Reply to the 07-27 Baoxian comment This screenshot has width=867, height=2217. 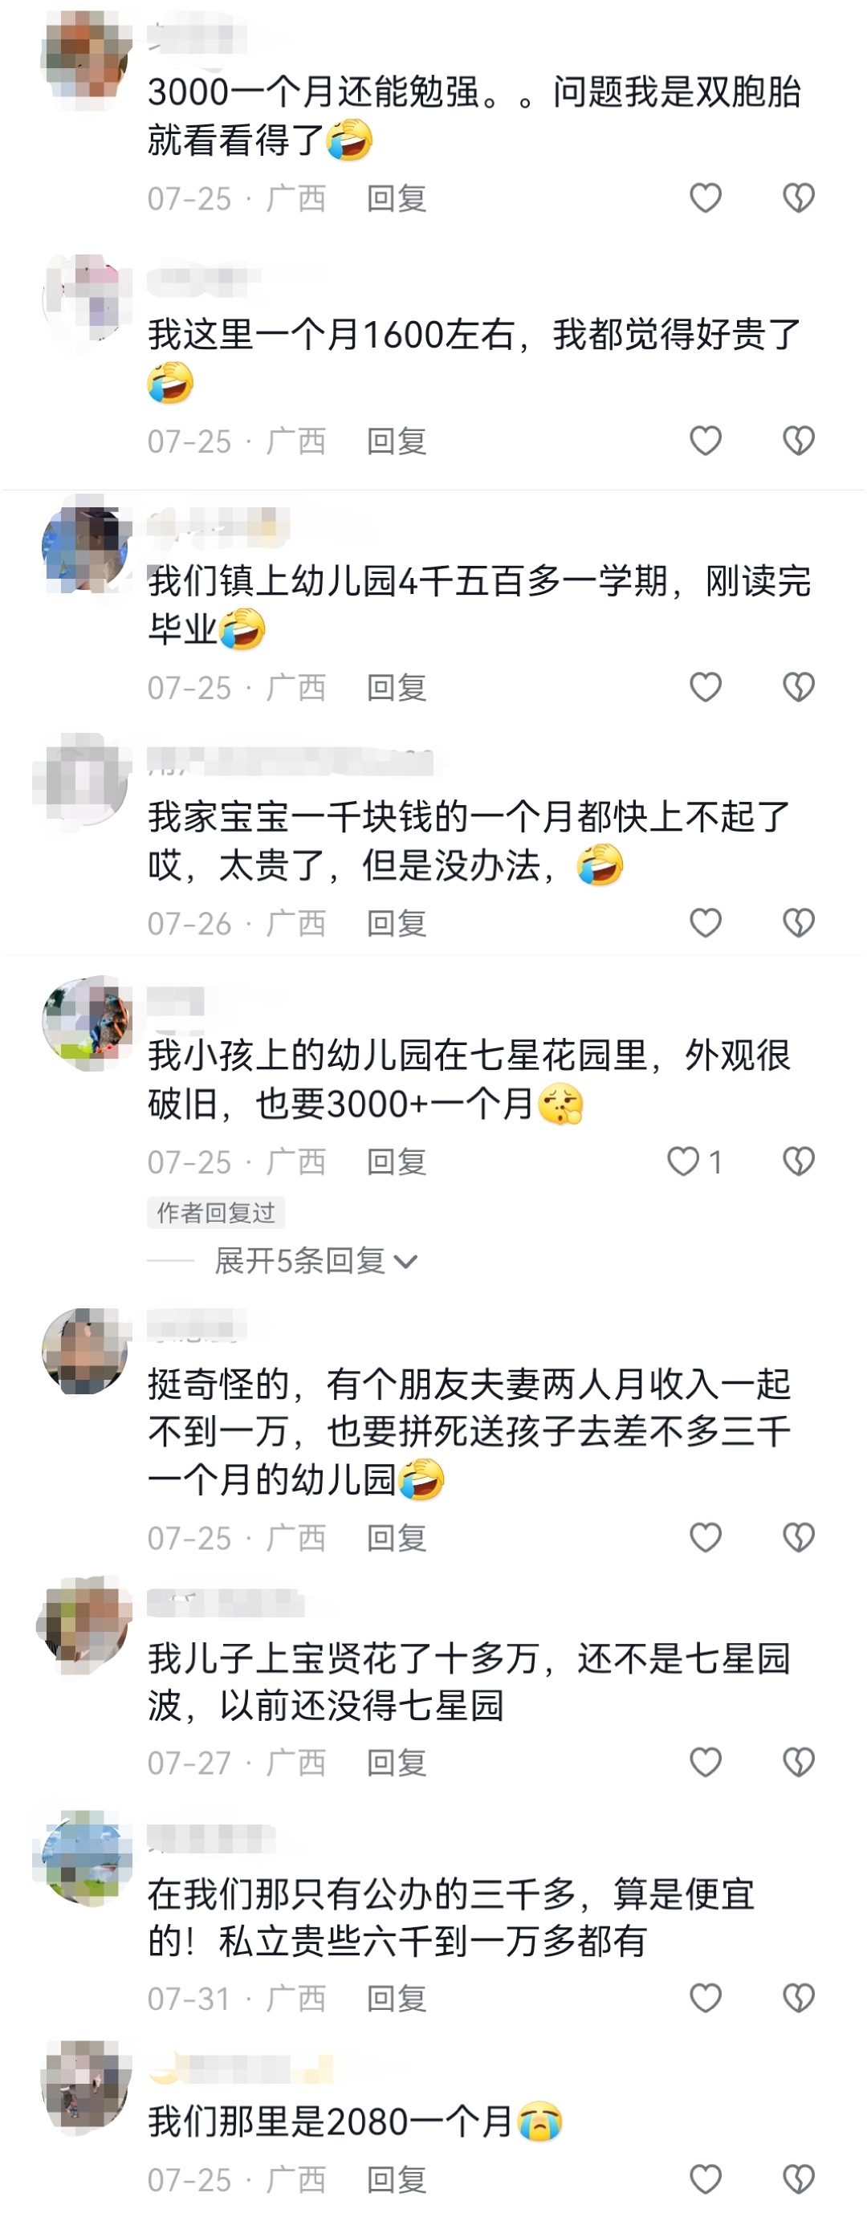pos(397,1763)
